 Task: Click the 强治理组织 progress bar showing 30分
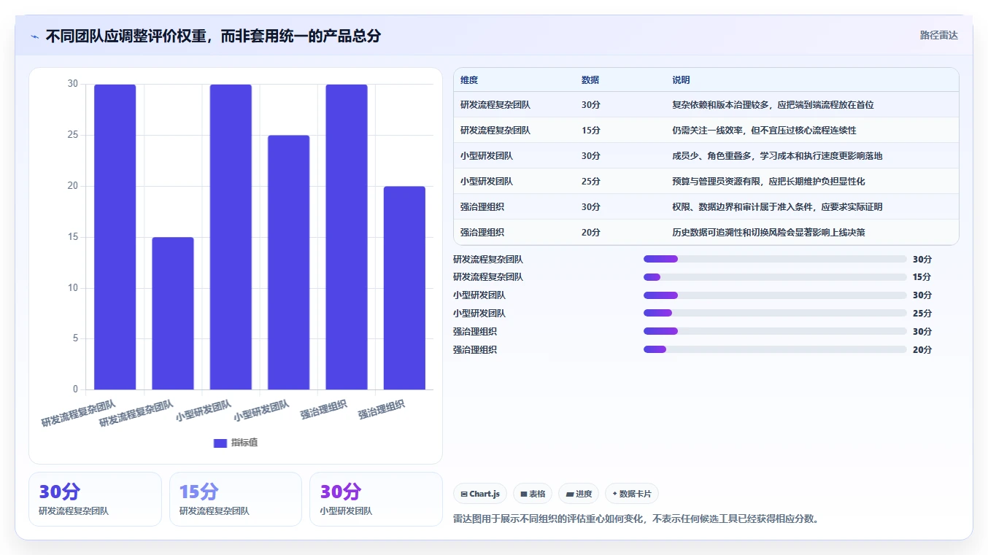click(x=775, y=331)
